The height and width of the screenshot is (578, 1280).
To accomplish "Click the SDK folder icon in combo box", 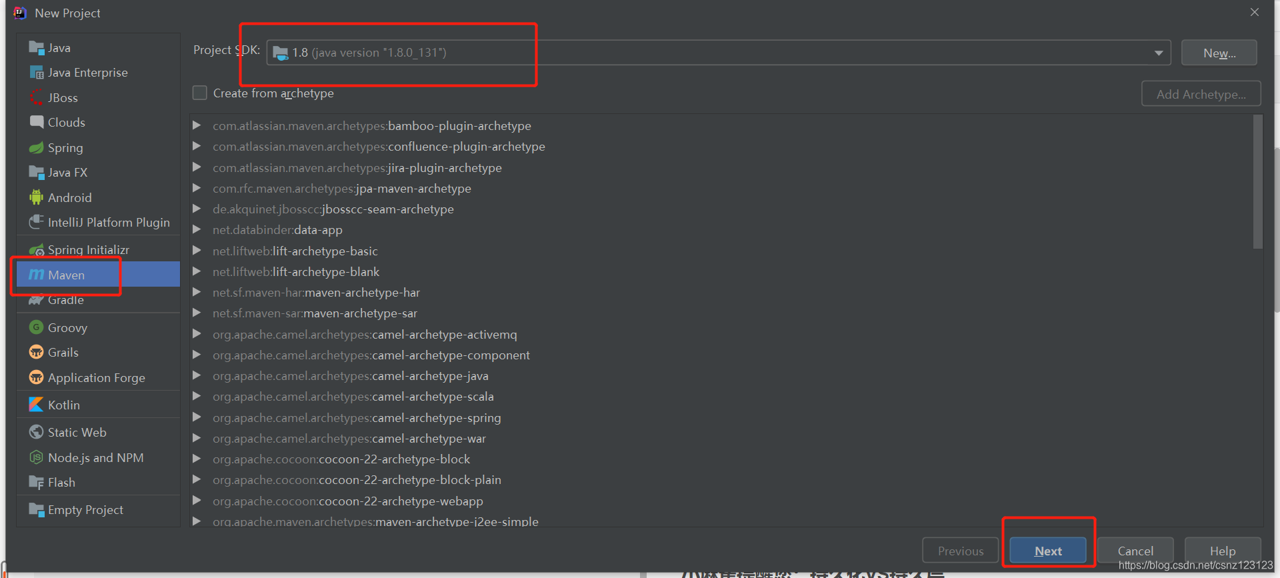I will click(x=281, y=53).
